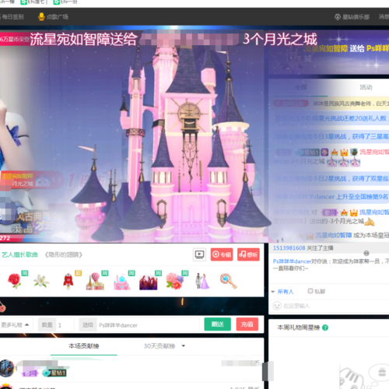Select the red rocket gift
The width and height of the screenshot is (389, 389).
click(x=68, y=282)
